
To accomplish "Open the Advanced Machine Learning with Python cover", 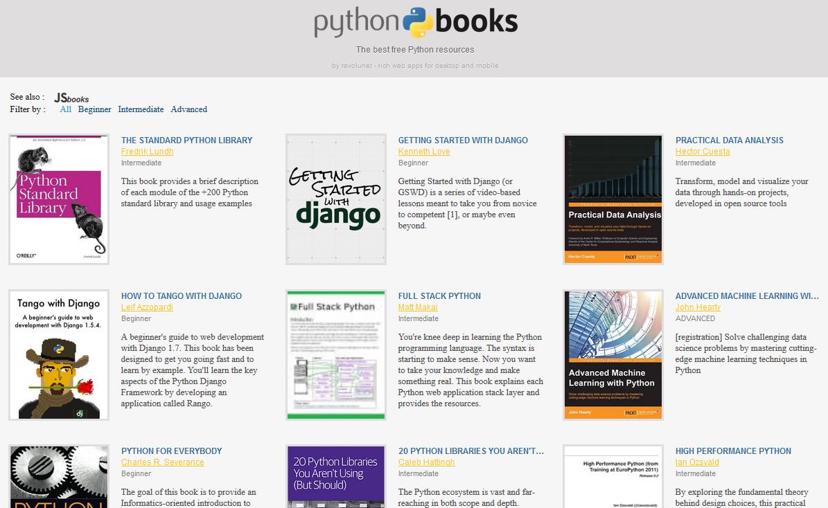I will click(613, 354).
